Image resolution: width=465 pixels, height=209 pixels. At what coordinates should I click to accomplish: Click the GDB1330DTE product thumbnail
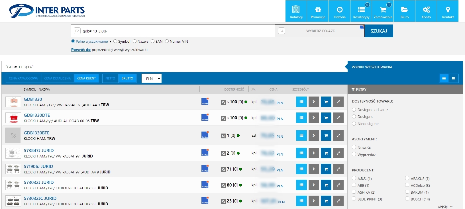[x=13, y=118]
